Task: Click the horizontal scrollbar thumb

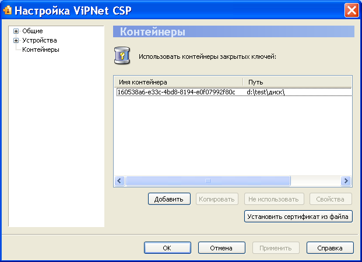Action: 208,181
